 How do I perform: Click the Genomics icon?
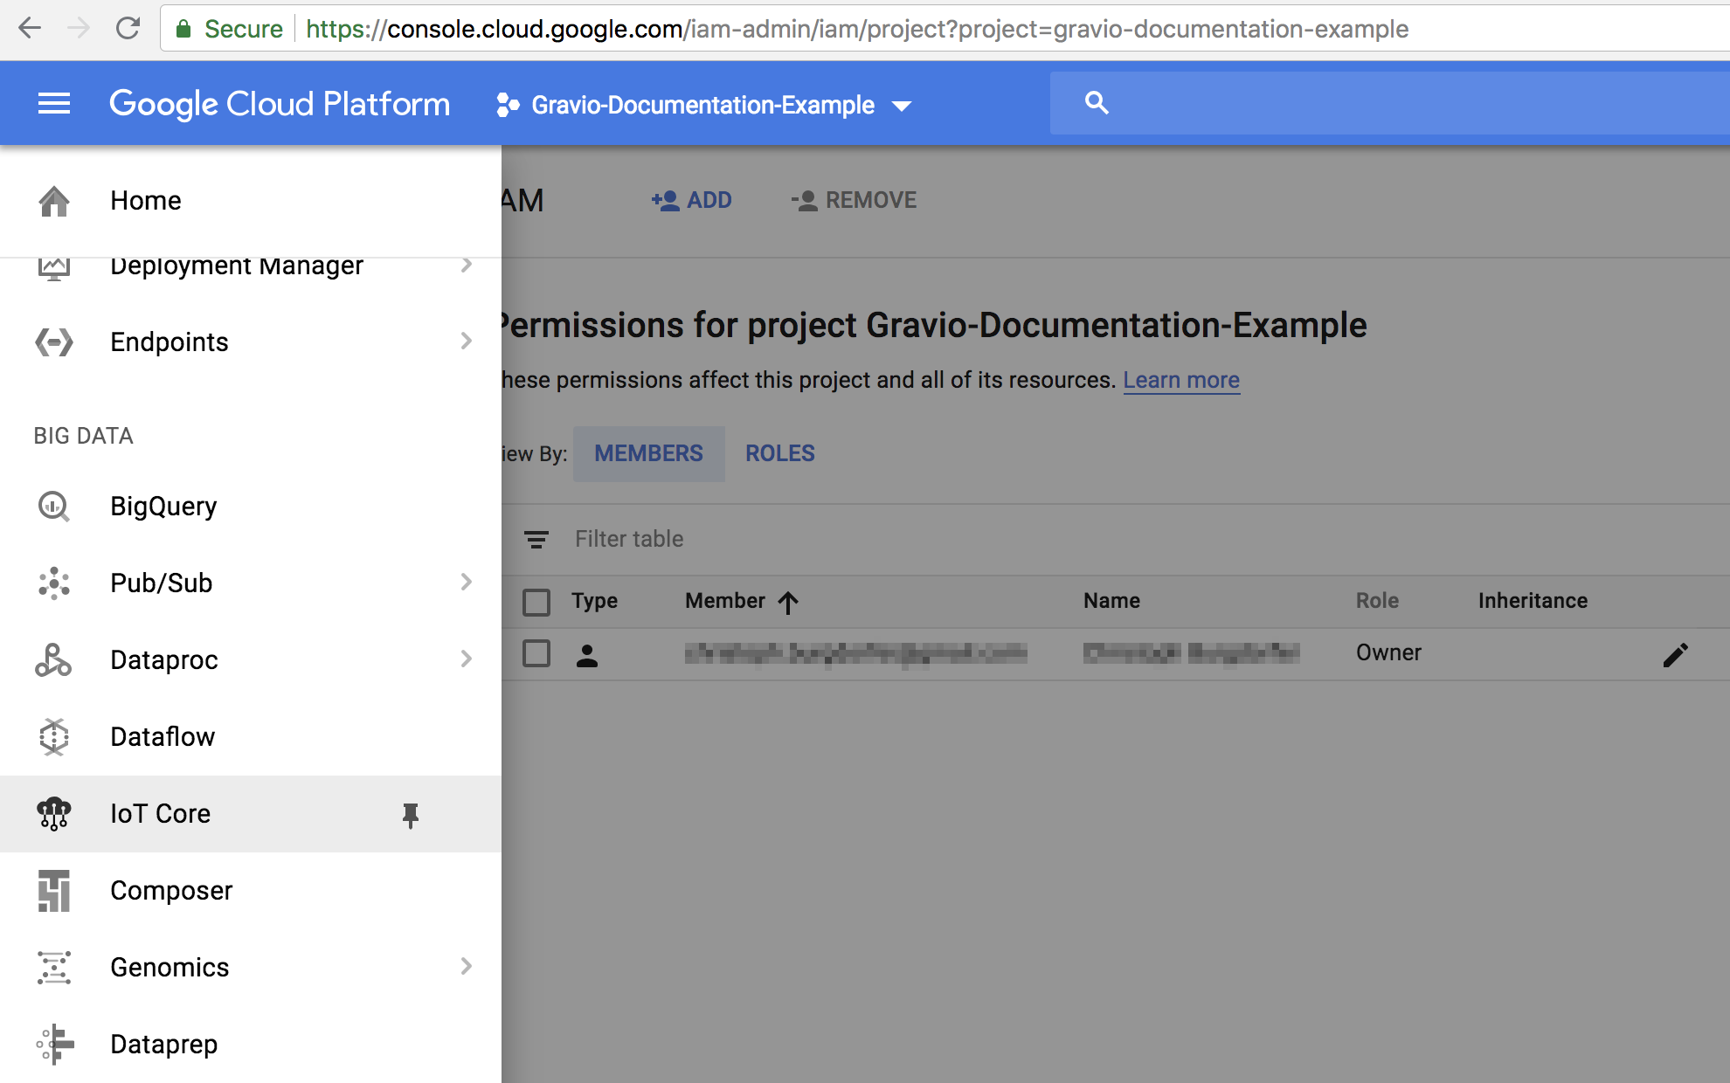click(54, 968)
